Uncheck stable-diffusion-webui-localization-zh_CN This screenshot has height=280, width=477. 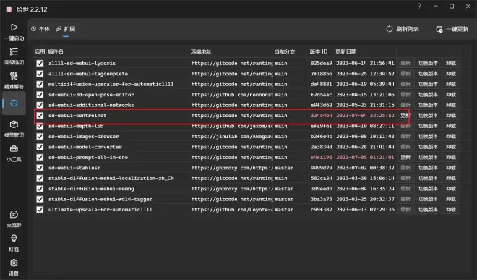40,178
